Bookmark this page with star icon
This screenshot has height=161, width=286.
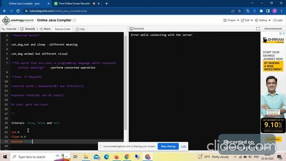click(240, 11)
